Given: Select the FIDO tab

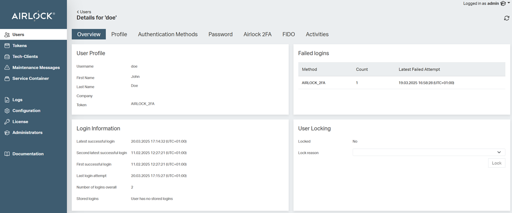Looking at the screenshot, I should click(289, 34).
